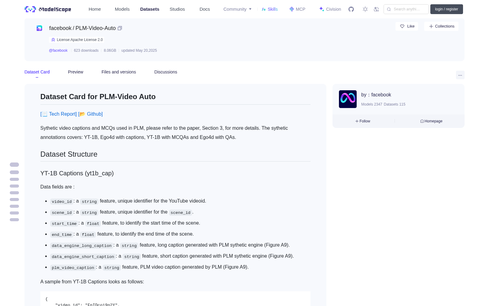489x306 pixels.
Task: Toggle the light/dark theme sun icon
Action: coord(365,9)
